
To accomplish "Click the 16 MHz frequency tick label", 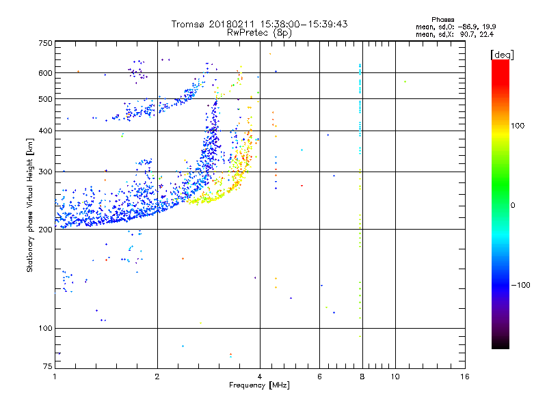I will pyautogui.click(x=465, y=377).
